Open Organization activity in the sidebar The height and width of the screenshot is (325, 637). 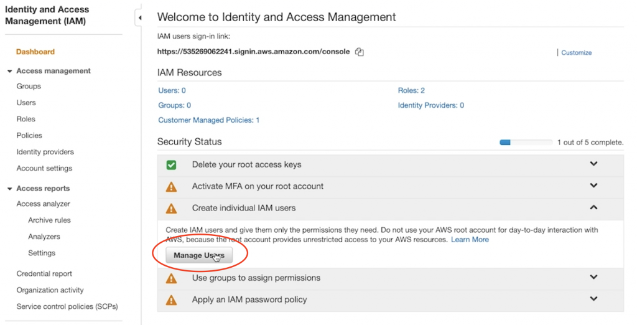point(50,290)
